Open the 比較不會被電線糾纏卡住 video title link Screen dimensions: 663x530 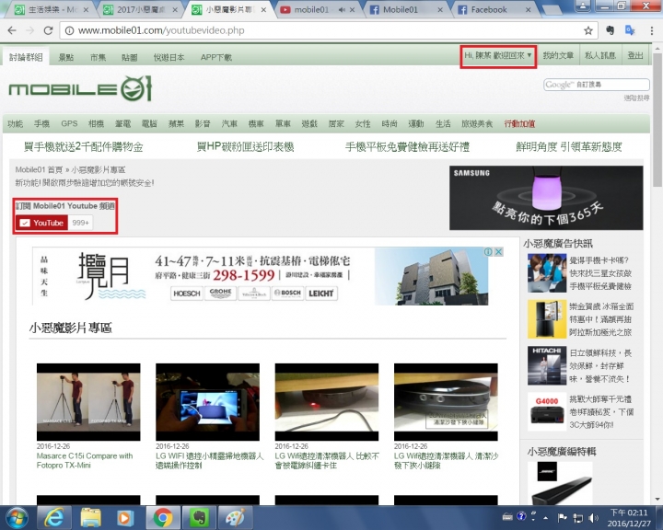coord(327,460)
